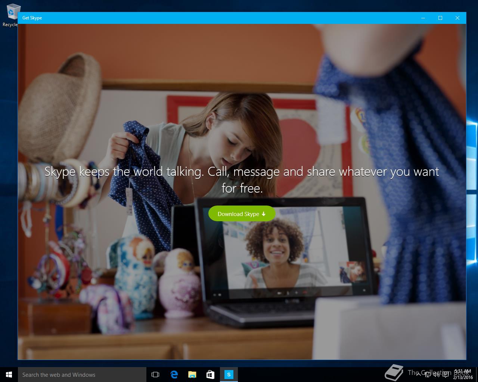The image size is (478, 382).
Task: Open the Windows Start menu
Action: 9,375
